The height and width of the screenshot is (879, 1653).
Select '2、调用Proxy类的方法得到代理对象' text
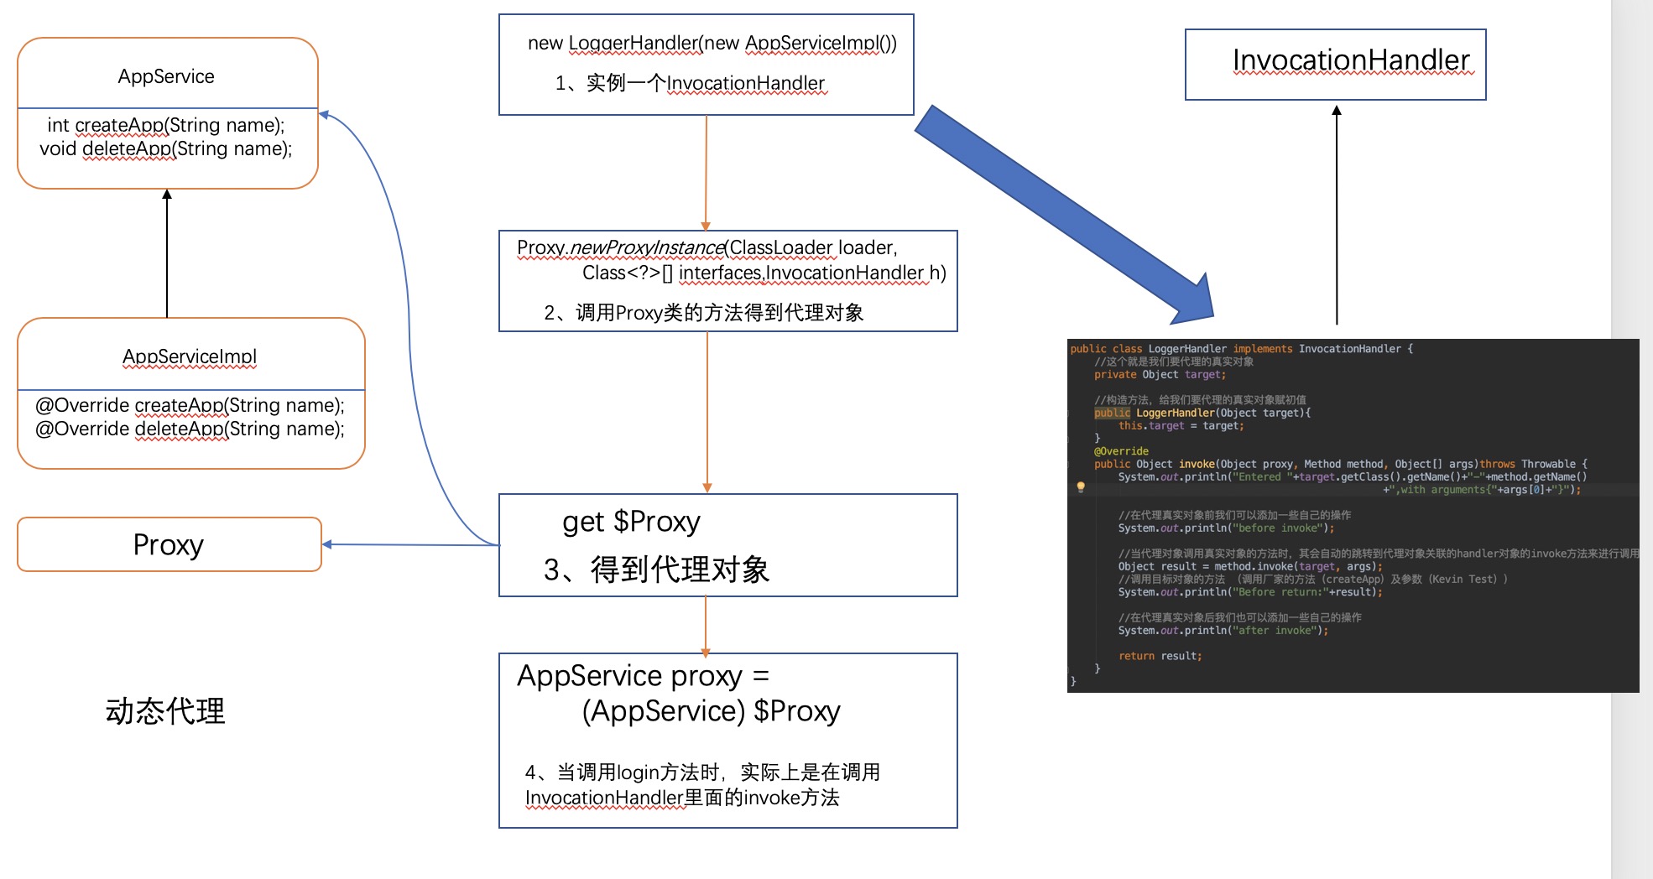point(703,313)
